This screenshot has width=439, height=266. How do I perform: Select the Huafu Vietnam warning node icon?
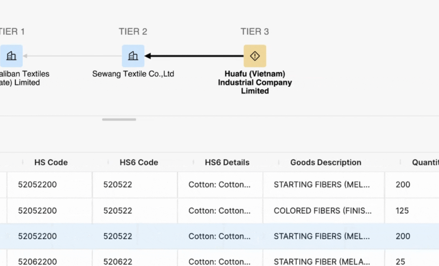255,56
